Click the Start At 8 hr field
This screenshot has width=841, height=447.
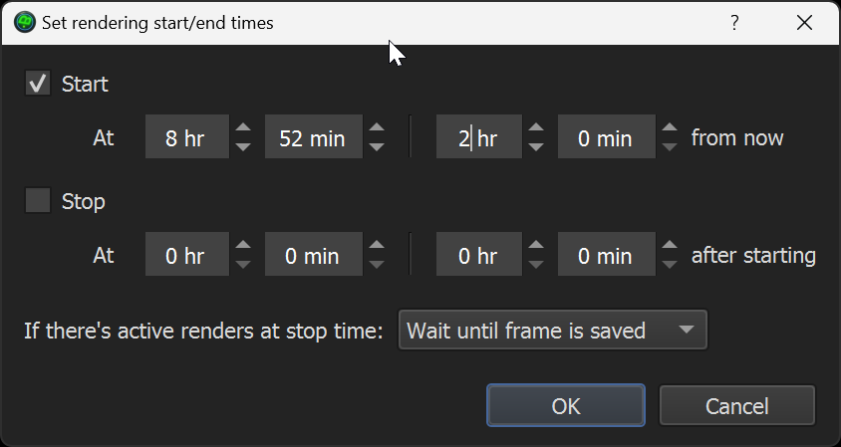tap(187, 136)
